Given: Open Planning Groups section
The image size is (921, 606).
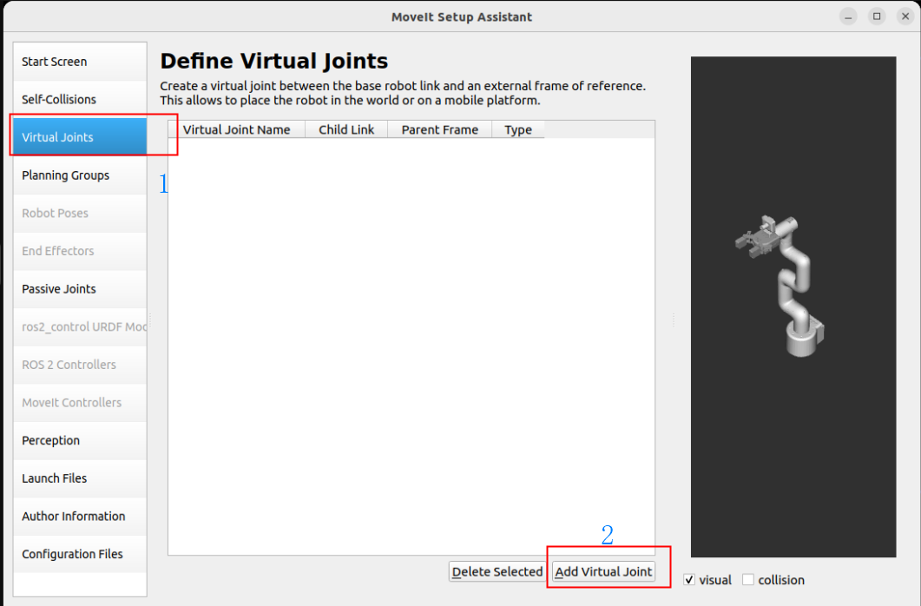Looking at the screenshot, I should coord(80,175).
